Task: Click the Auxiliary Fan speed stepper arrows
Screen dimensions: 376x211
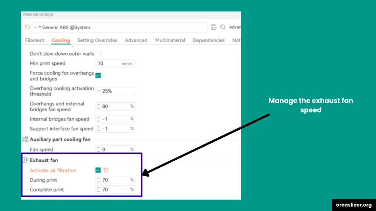Action: pyautogui.click(x=98, y=149)
